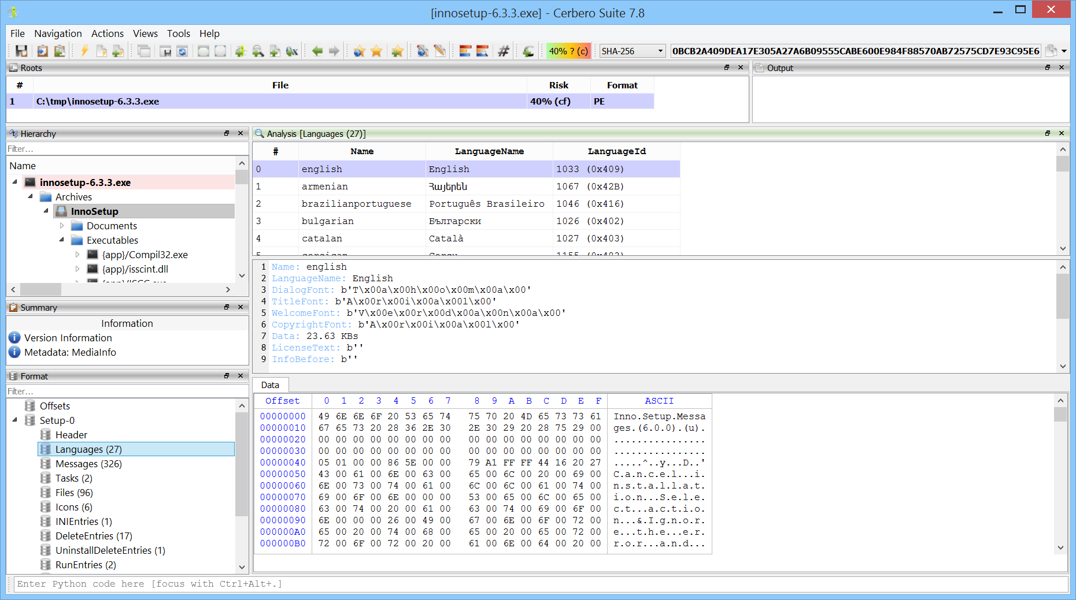Open the Help menu
Screen dimensions: 1076x600
(x=209, y=33)
